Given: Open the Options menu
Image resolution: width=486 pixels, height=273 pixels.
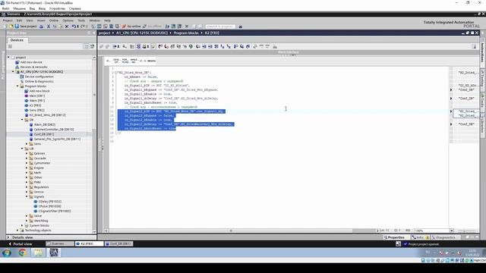Looking at the screenshot, I should [x=68, y=20].
